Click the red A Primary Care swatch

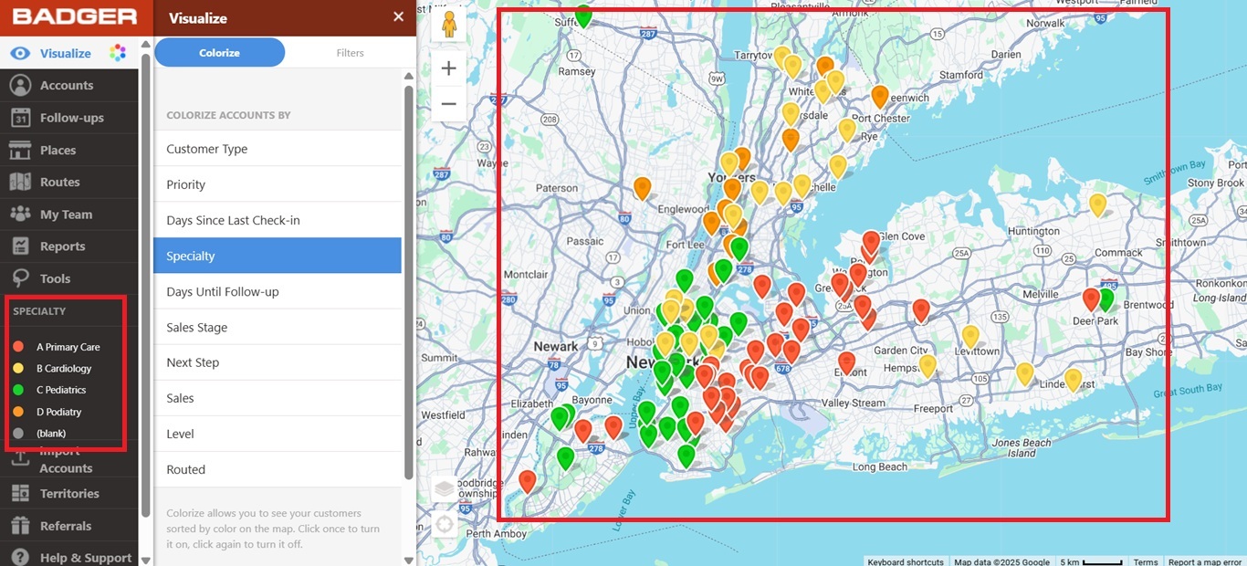tap(18, 347)
